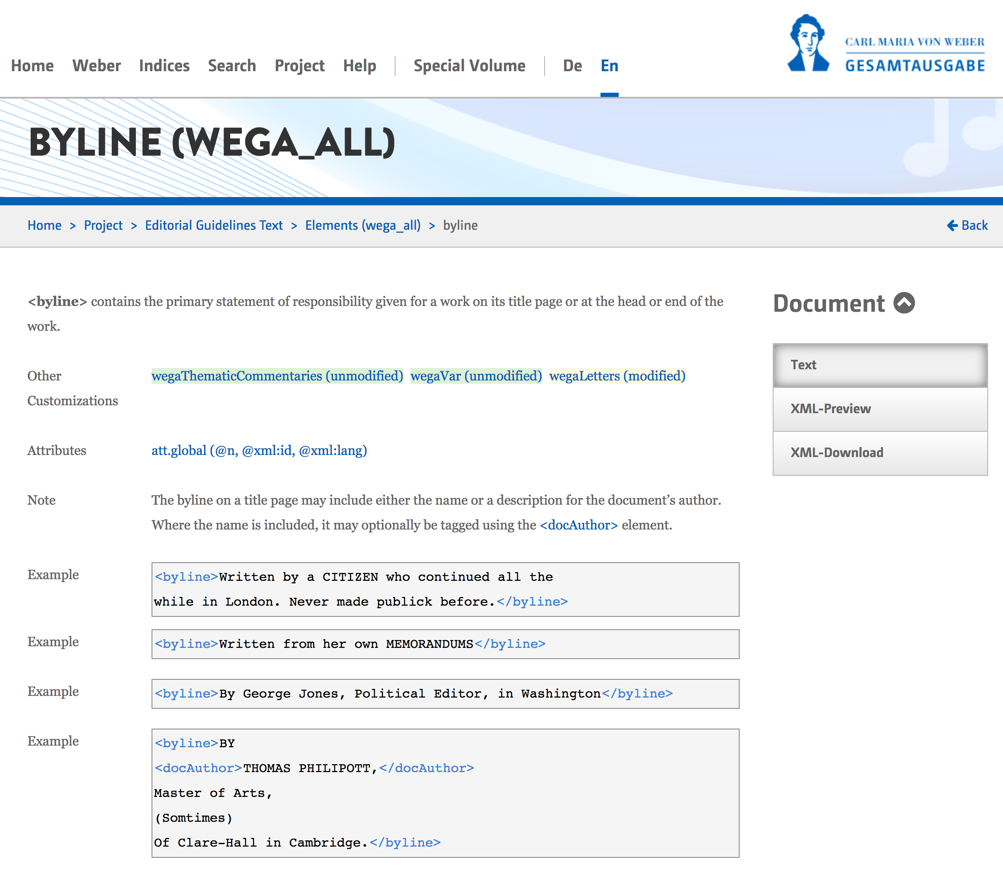Toggle the En language option

pyautogui.click(x=609, y=64)
